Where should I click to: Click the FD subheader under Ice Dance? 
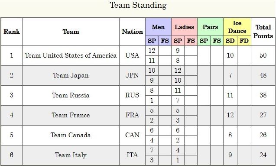pyautogui.click(x=244, y=41)
